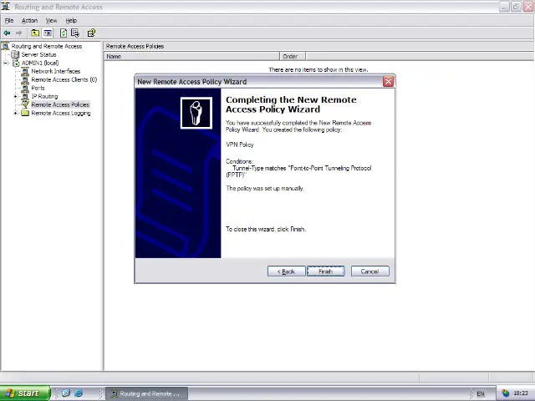Viewport: 535px width, 401px height.
Task: Click the 'VPN Policy' text in wizard
Action: [240, 145]
